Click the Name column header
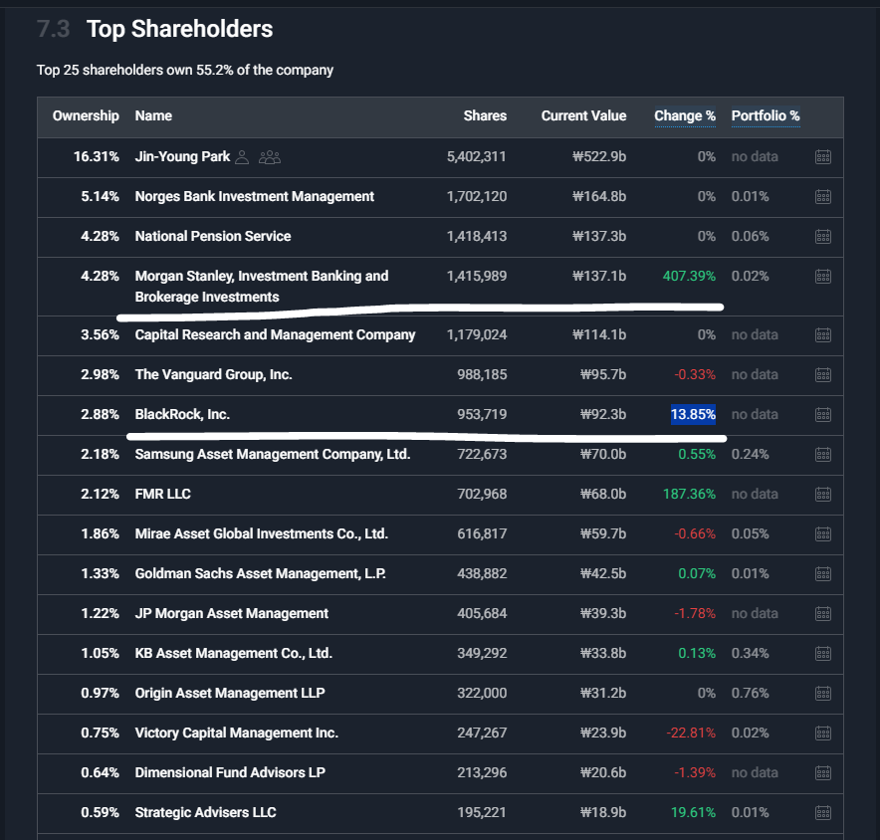Screen dimensions: 880x840 coord(153,116)
